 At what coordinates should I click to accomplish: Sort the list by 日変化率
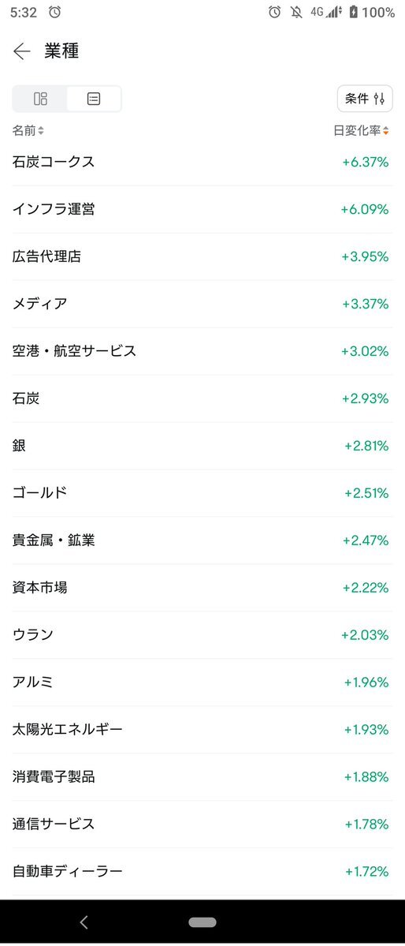[x=361, y=130]
